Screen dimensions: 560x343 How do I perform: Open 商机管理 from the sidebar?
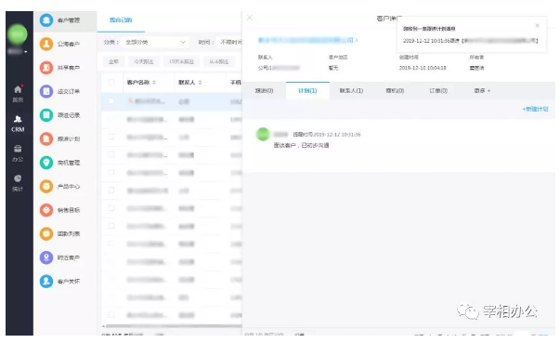(x=60, y=163)
